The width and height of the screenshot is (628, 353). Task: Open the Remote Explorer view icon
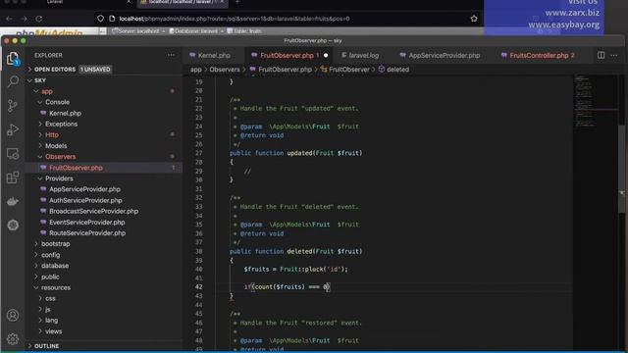coord(13,154)
